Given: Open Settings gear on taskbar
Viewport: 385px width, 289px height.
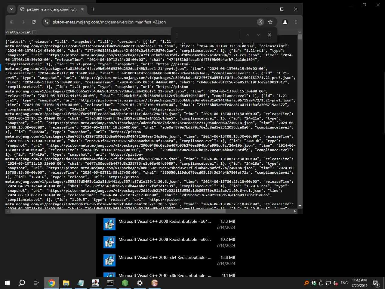Looking at the screenshot, I should coord(140,283).
